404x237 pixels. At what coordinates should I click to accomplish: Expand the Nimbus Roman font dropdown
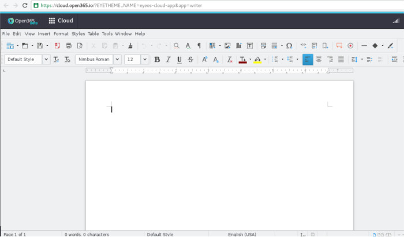pos(117,59)
